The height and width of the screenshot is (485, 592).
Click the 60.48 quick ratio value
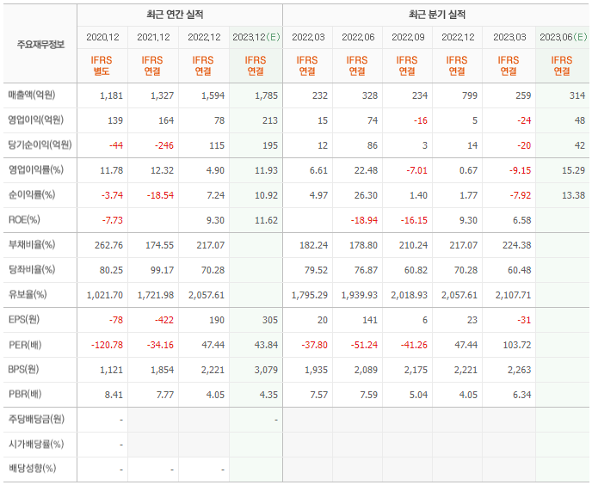520,270
